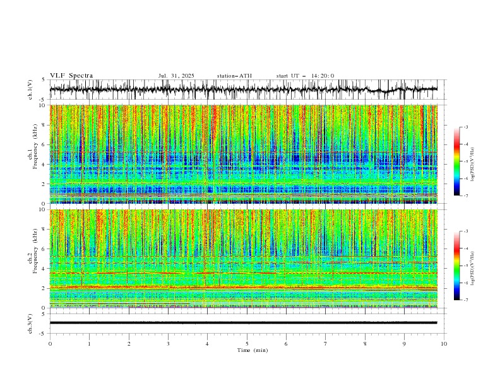Viewport: 500px width, 386px height.
Task: Click time axis tick label '1'
Action: (x=89, y=344)
